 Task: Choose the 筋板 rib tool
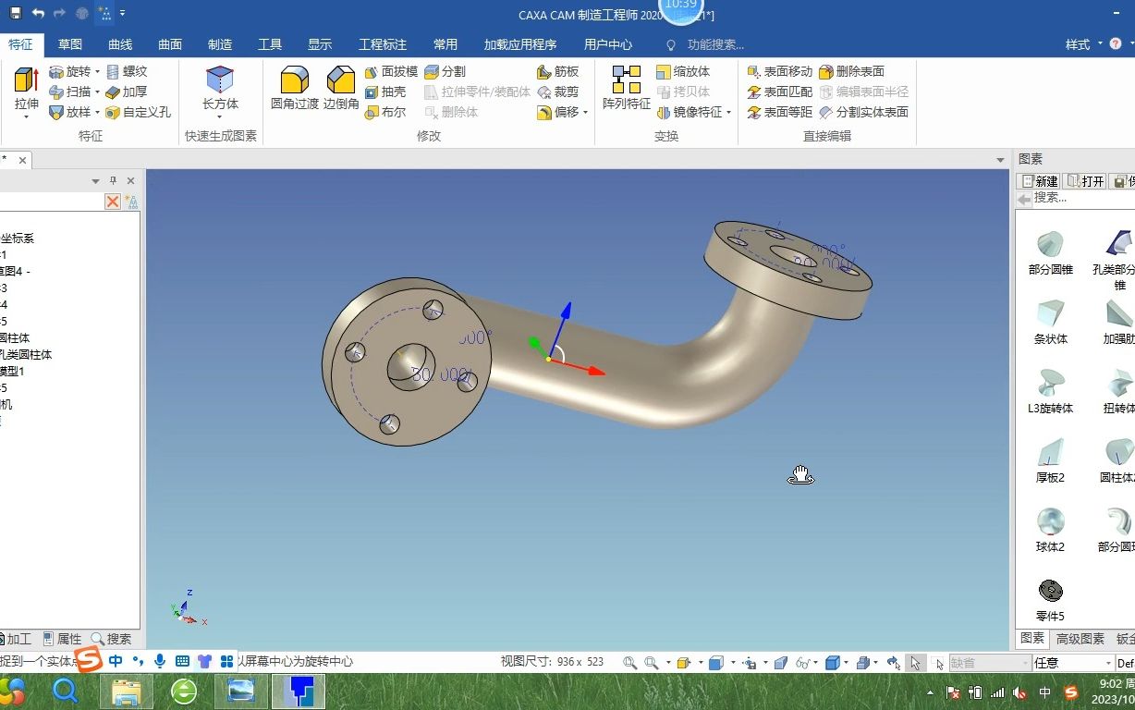557,71
